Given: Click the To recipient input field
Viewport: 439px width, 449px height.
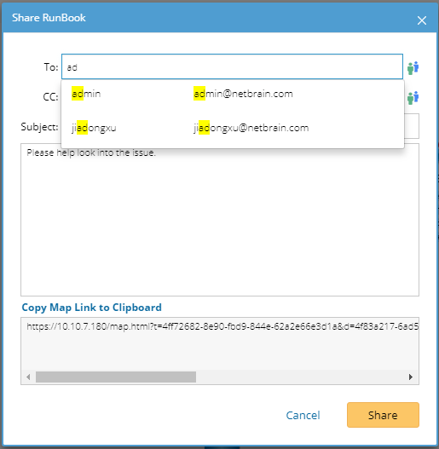Looking at the screenshot, I should coord(232,66).
